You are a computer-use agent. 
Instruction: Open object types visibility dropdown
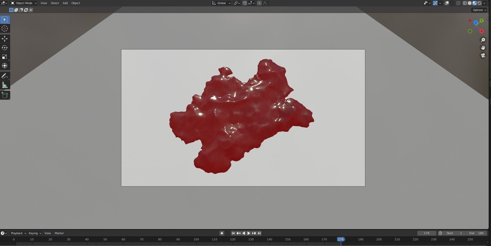(427, 3)
